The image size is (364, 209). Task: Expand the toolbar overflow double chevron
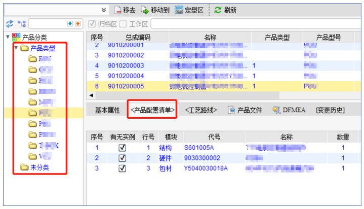click(x=104, y=10)
